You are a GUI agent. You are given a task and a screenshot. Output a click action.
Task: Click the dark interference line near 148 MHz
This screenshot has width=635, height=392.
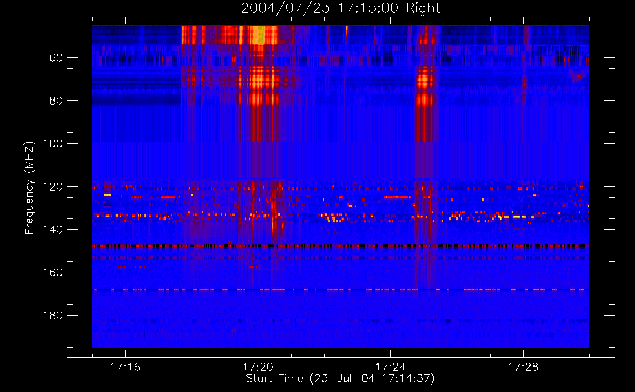coord(341,246)
